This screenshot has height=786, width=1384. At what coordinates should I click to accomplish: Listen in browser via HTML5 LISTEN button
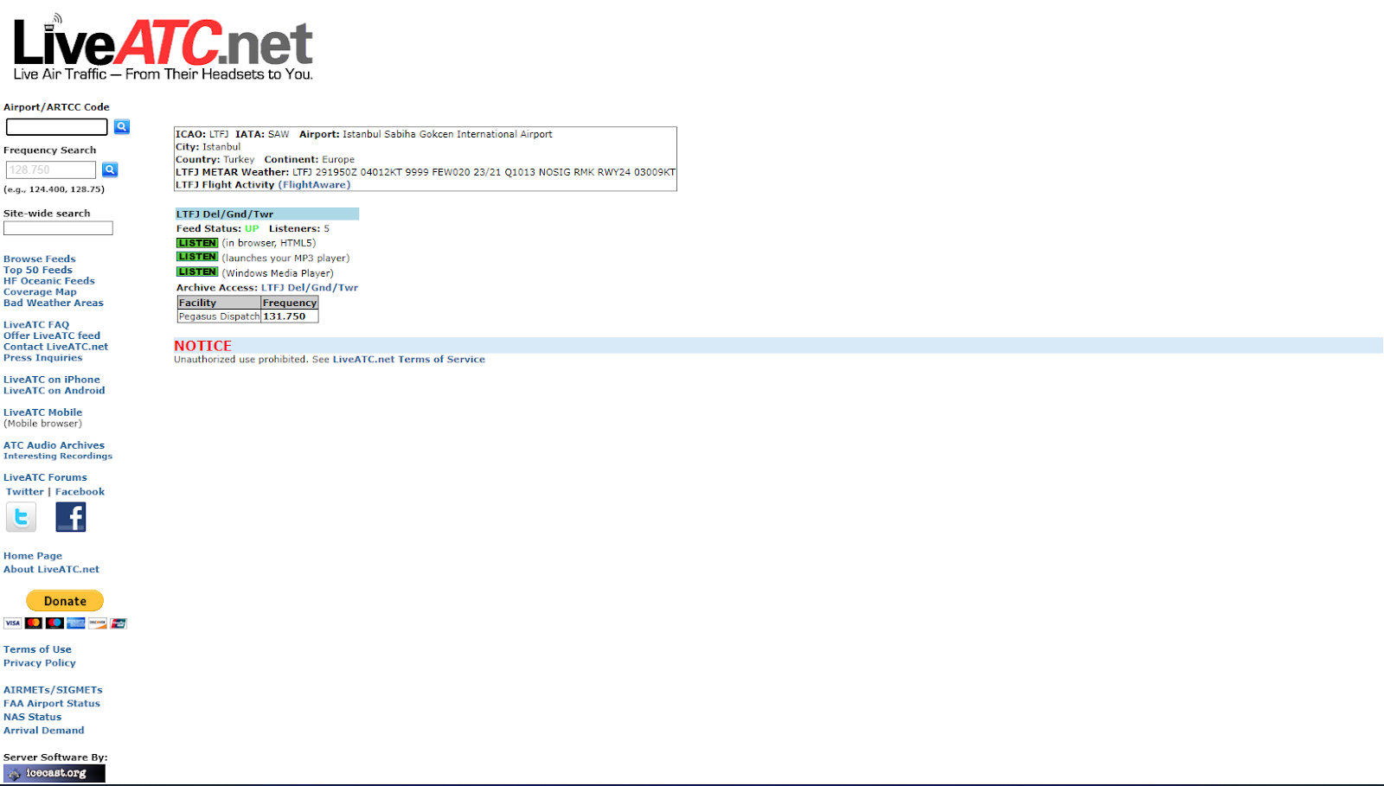tap(197, 243)
